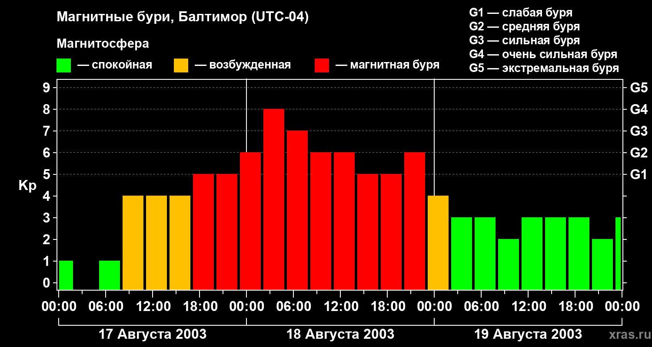Viewport: 652px width, 347px height.
Task: Click the 'G4' label on right axis
Action: (x=639, y=110)
